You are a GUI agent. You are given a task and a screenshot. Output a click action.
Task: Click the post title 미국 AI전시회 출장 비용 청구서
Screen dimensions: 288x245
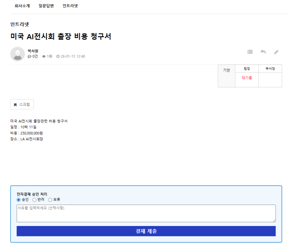coord(61,36)
